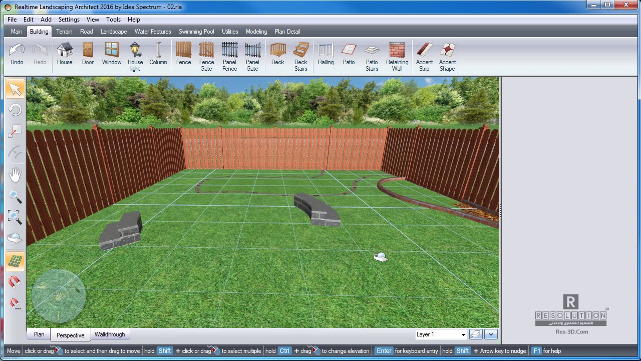The image size is (641, 361).
Task: Select the Retaining Wall tool
Action: [397, 57]
